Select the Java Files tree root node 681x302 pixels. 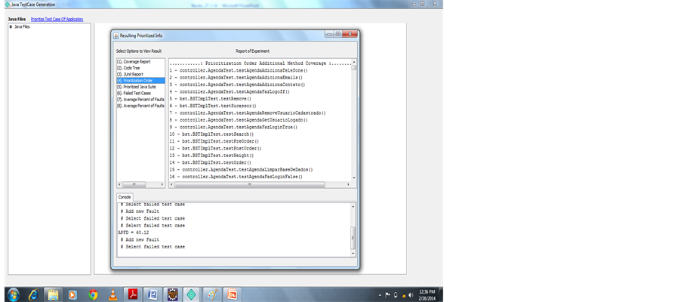pos(22,27)
